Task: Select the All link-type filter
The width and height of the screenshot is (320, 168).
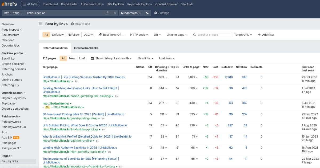Action: (x=46, y=35)
